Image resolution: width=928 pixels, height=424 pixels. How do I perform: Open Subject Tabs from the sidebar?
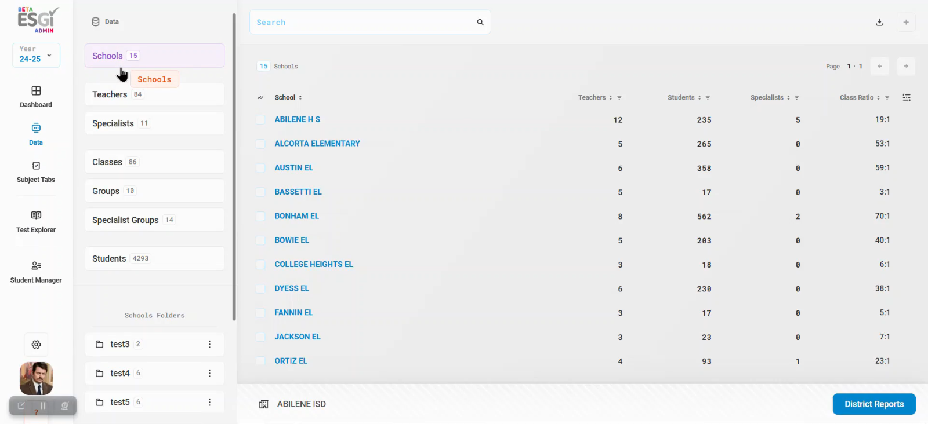[x=36, y=166]
